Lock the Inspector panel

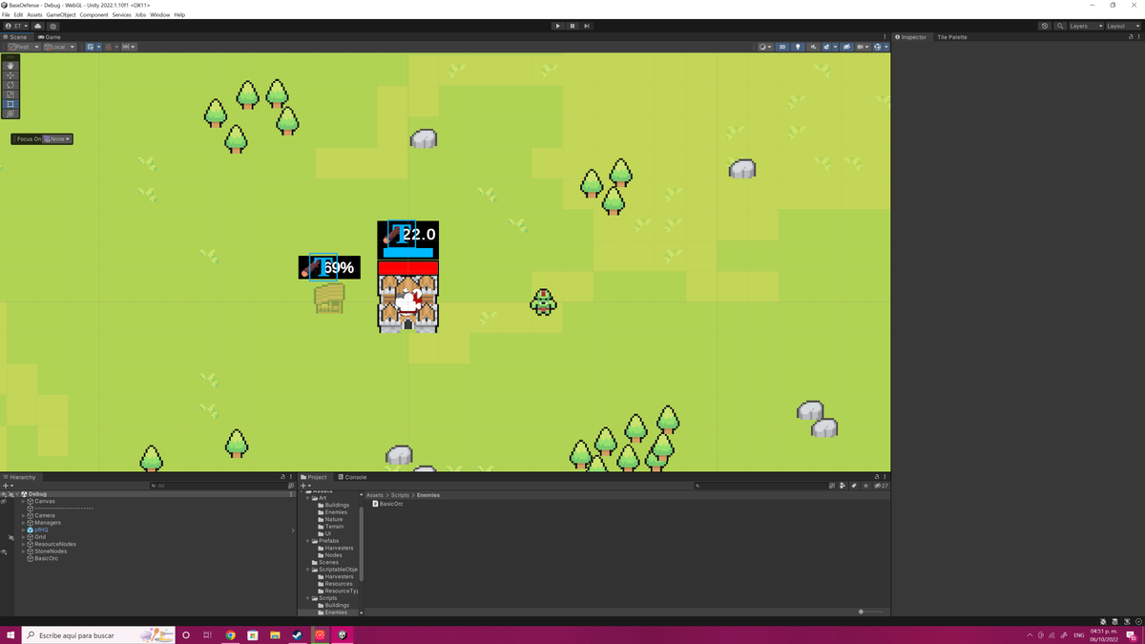point(1131,37)
